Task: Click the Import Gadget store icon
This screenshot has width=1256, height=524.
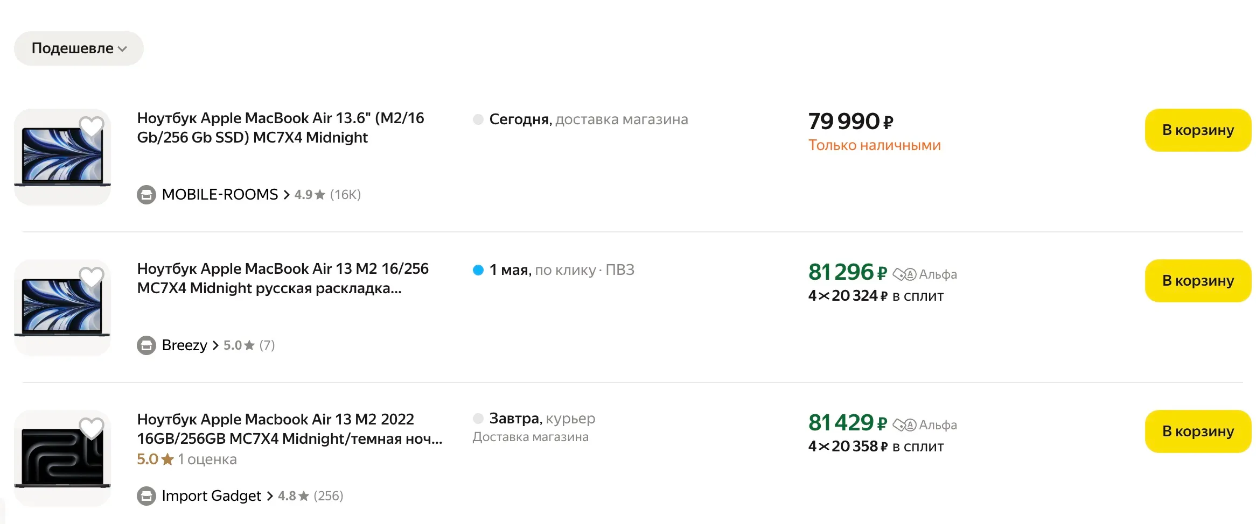Action: click(x=146, y=496)
